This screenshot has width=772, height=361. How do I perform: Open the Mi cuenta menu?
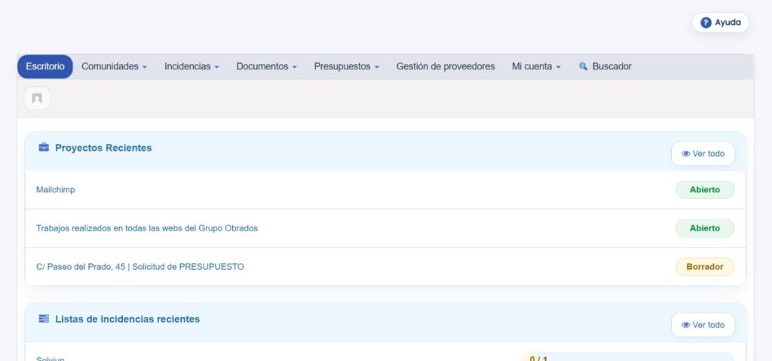(x=536, y=66)
